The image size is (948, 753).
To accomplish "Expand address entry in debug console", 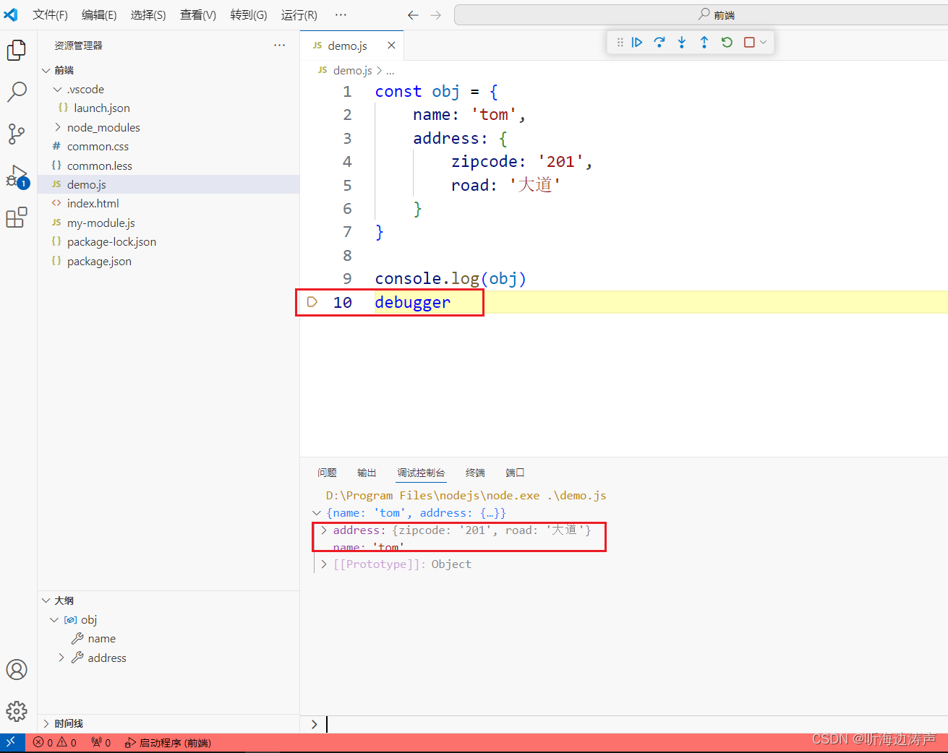I will (x=324, y=530).
